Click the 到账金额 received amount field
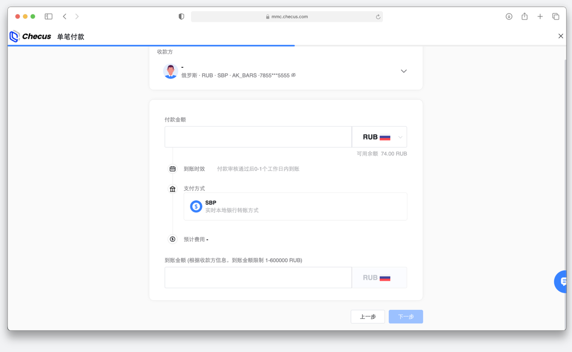This screenshot has width=572, height=352. [258, 277]
